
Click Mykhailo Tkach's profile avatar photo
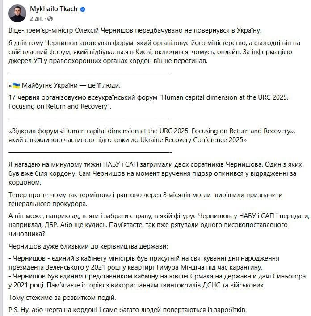[x=17, y=13]
